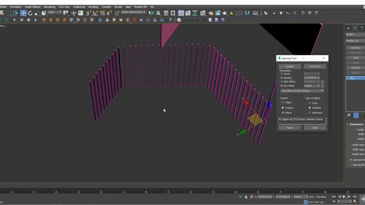
Task: Click the Modify tab icon
Action: pos(355,28)
